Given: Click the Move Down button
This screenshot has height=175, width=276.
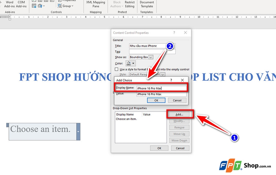Looking at the screenshot, I should (x=179, y=140).
